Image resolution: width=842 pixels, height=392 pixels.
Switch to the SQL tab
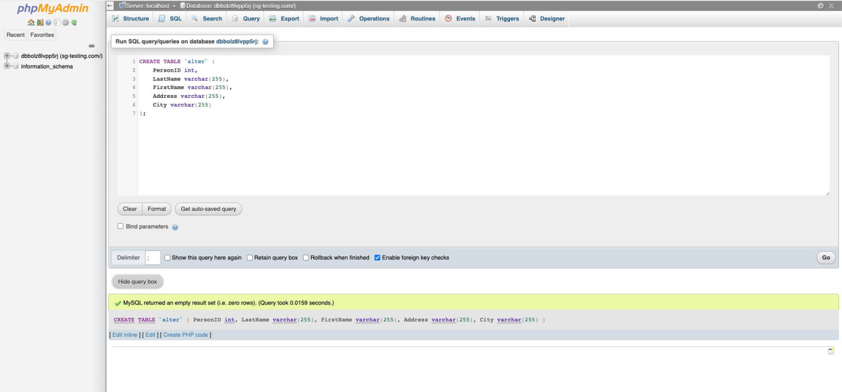tap(170, 18)
